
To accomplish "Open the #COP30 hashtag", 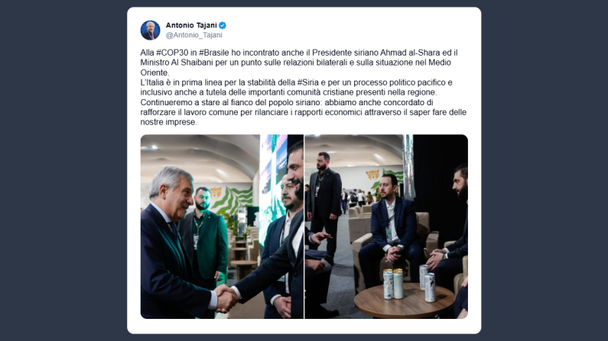I will coord(172,53).
